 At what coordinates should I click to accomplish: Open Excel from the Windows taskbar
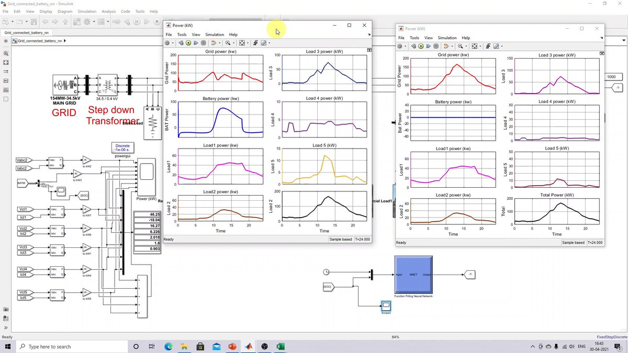tap(281, 346)
